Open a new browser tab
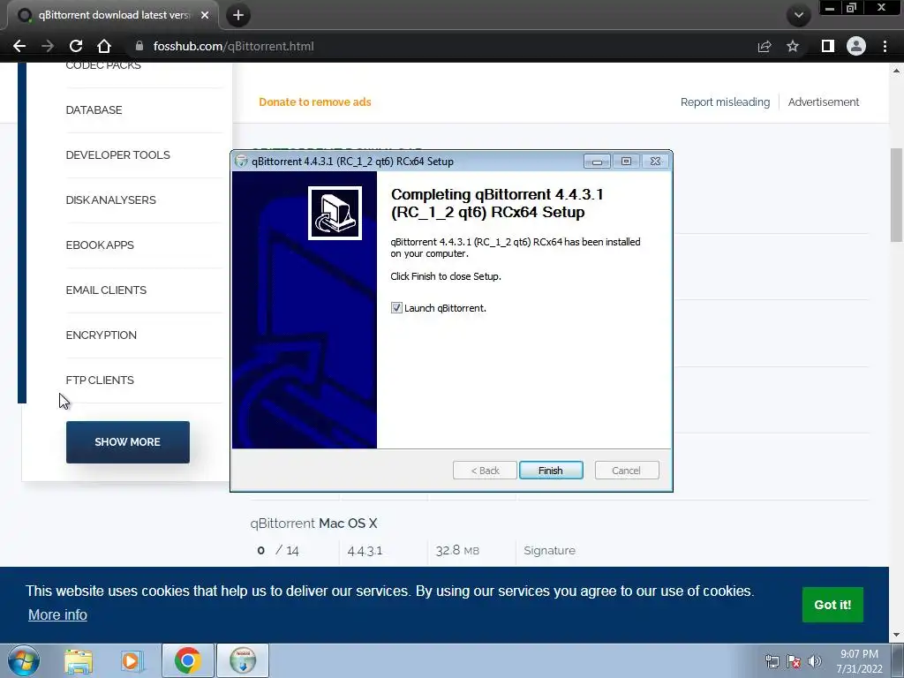The height and width of the screenshot is (678, 904). click(238, 16)
